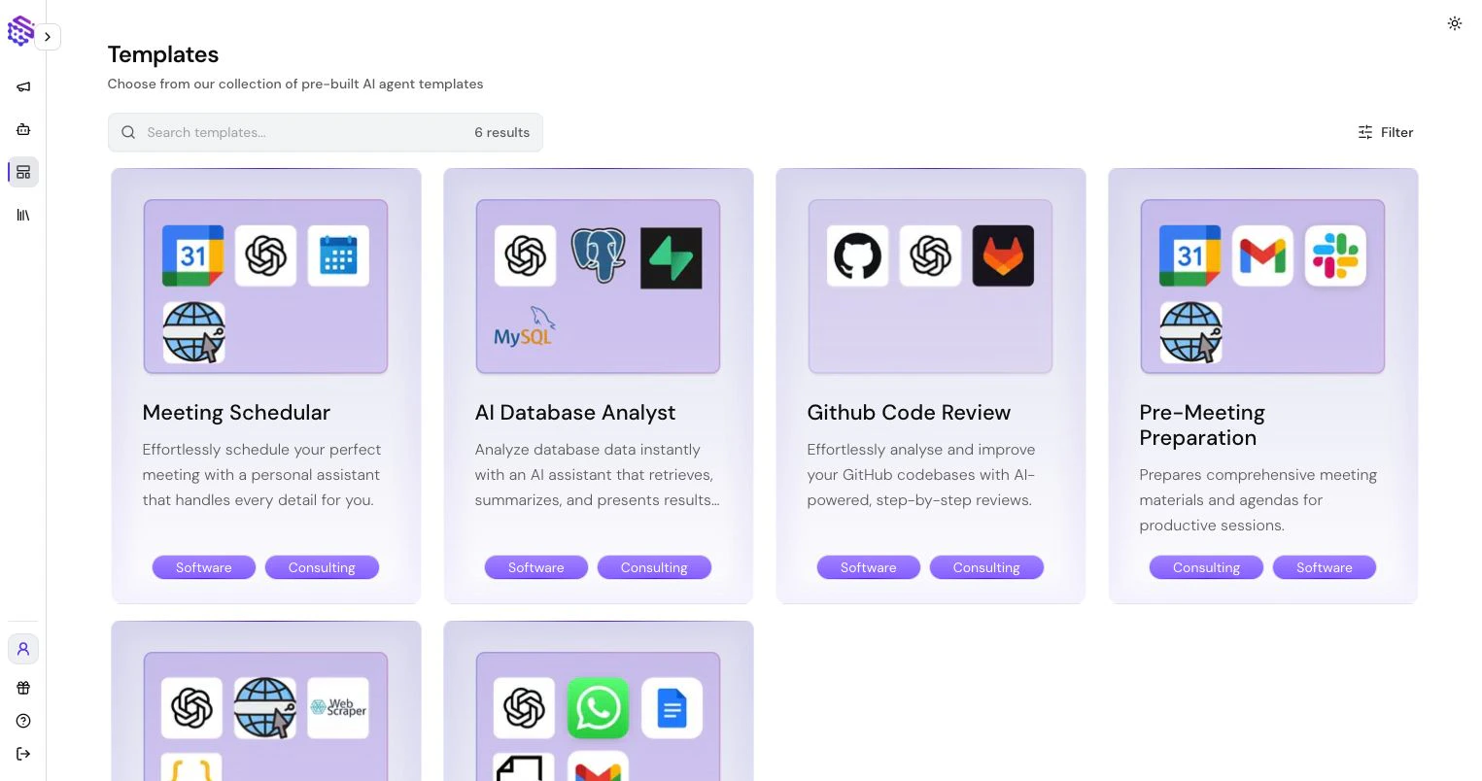Image resolution: width=1482 pixels, height=781 pixels.
Task: Click Software tag on Meeting Schedular card
Action: click(204, 567)
